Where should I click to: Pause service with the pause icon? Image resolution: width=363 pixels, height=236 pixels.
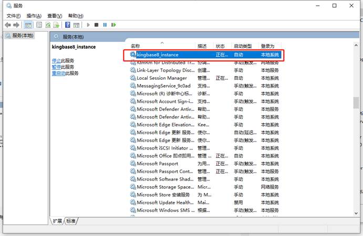[105, 25]
